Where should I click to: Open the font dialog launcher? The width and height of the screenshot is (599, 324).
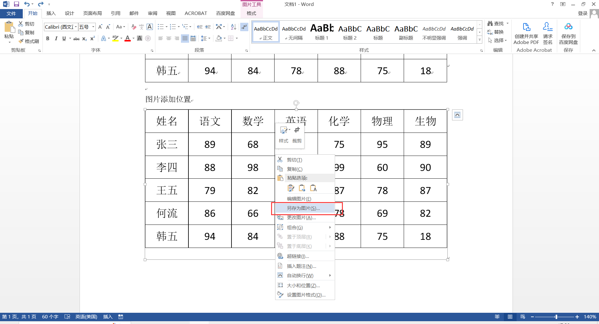click(152, 51)
